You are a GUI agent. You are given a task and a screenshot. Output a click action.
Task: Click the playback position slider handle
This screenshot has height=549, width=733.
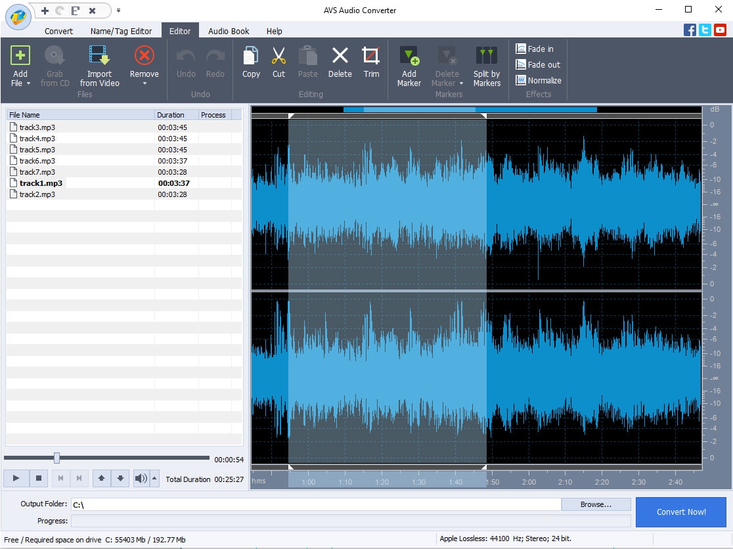56,458
